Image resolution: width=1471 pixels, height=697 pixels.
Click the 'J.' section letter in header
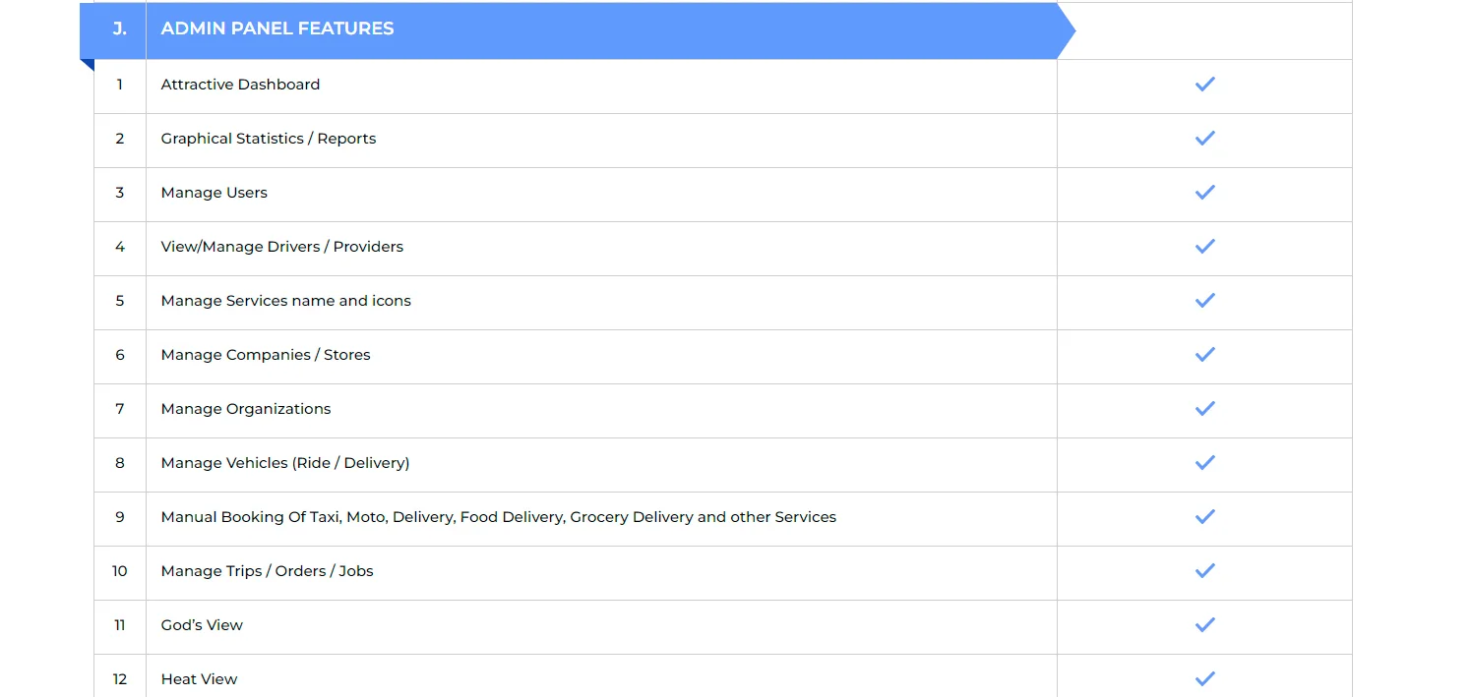(120, 29)
